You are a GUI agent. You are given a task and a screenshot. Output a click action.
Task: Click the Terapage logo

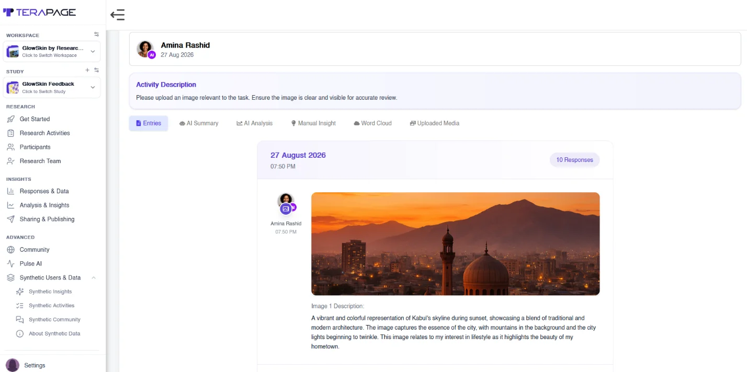click(40, 12)
